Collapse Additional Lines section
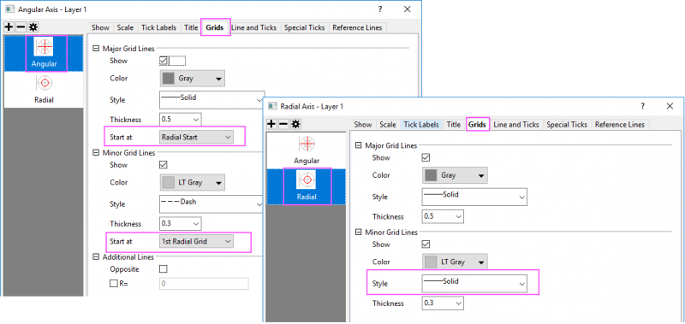Image resolution: width=685 pixels, height=324 pixels. (x=96, y=257)
